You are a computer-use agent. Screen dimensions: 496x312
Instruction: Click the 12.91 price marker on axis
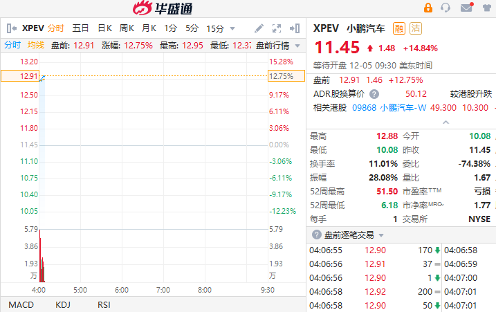coord(20,76)
